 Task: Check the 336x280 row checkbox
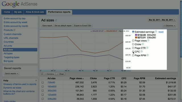(43, 99)
